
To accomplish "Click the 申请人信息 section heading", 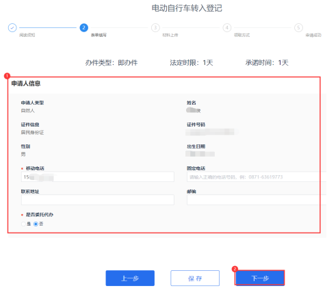I will click(x=26, y=83).
